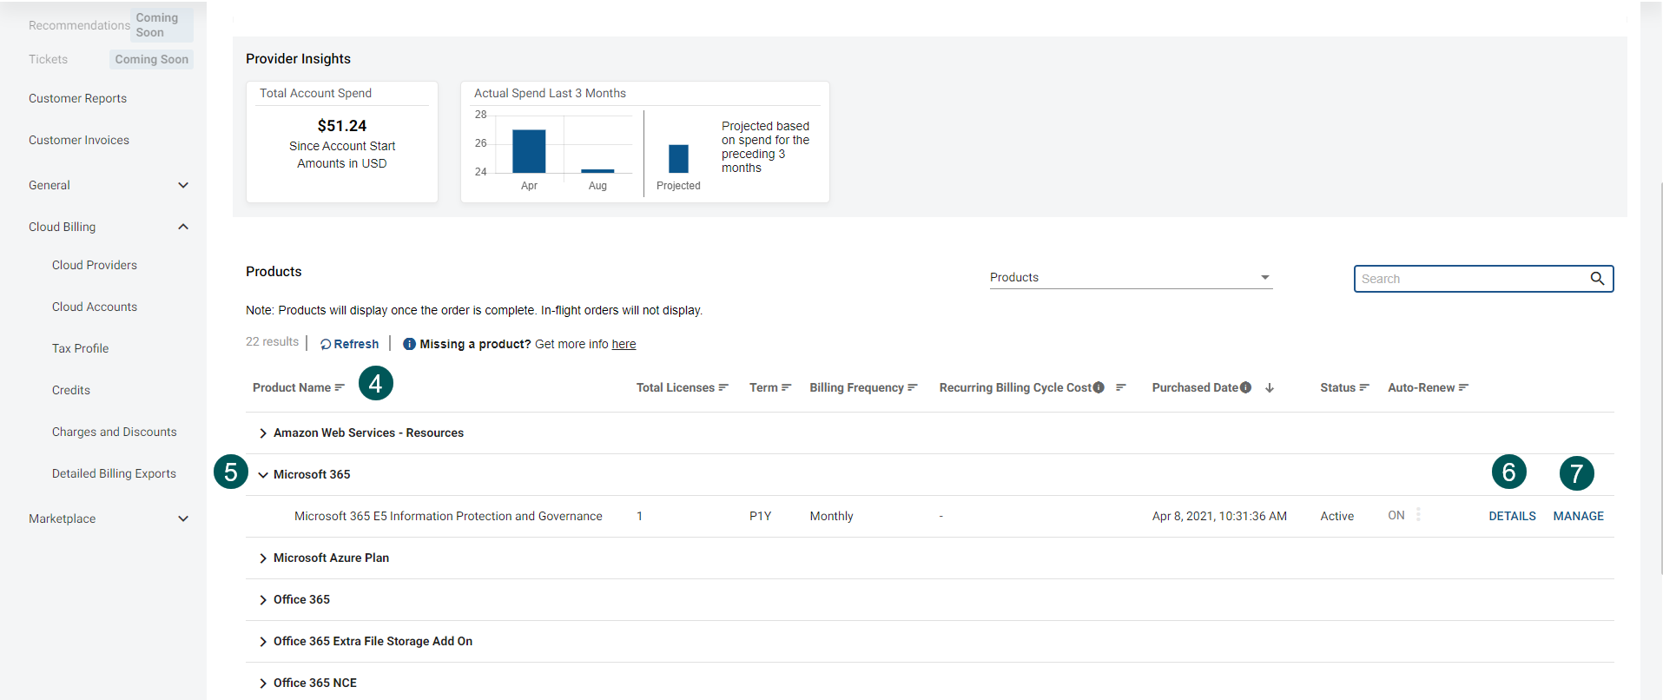Click the $51.24 total account spend
This screenshot has height=700, width=1663.
point(342,126)
